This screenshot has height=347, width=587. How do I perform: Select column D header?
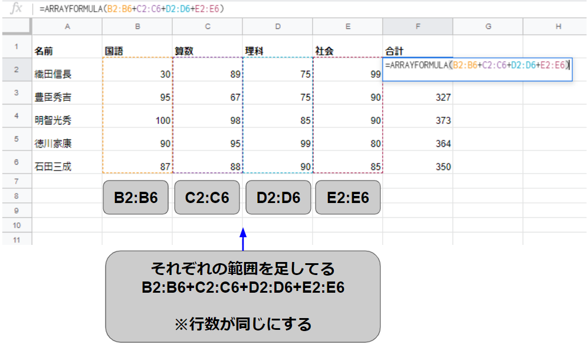tap(278, 27)
